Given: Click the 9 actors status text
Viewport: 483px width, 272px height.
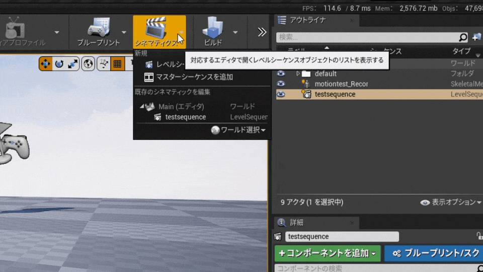Looking at the screenshot, I should (312, 202).
